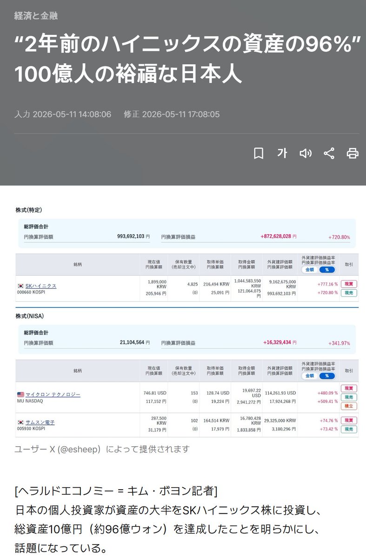
Task: Open the 経済と金融 category
Action: click(x=36, y=16)
